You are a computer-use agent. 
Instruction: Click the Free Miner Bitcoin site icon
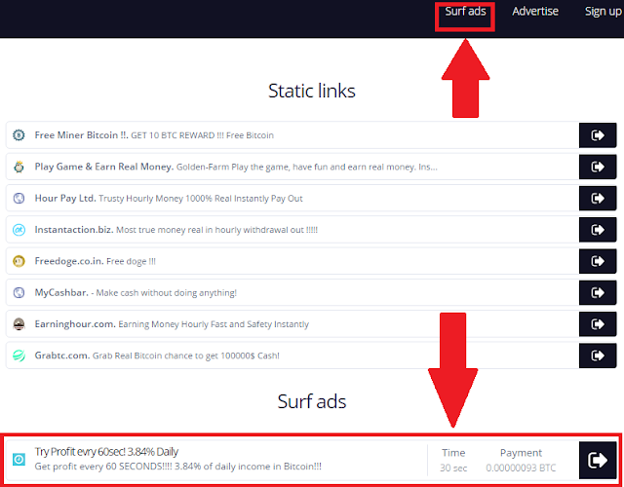19,135
